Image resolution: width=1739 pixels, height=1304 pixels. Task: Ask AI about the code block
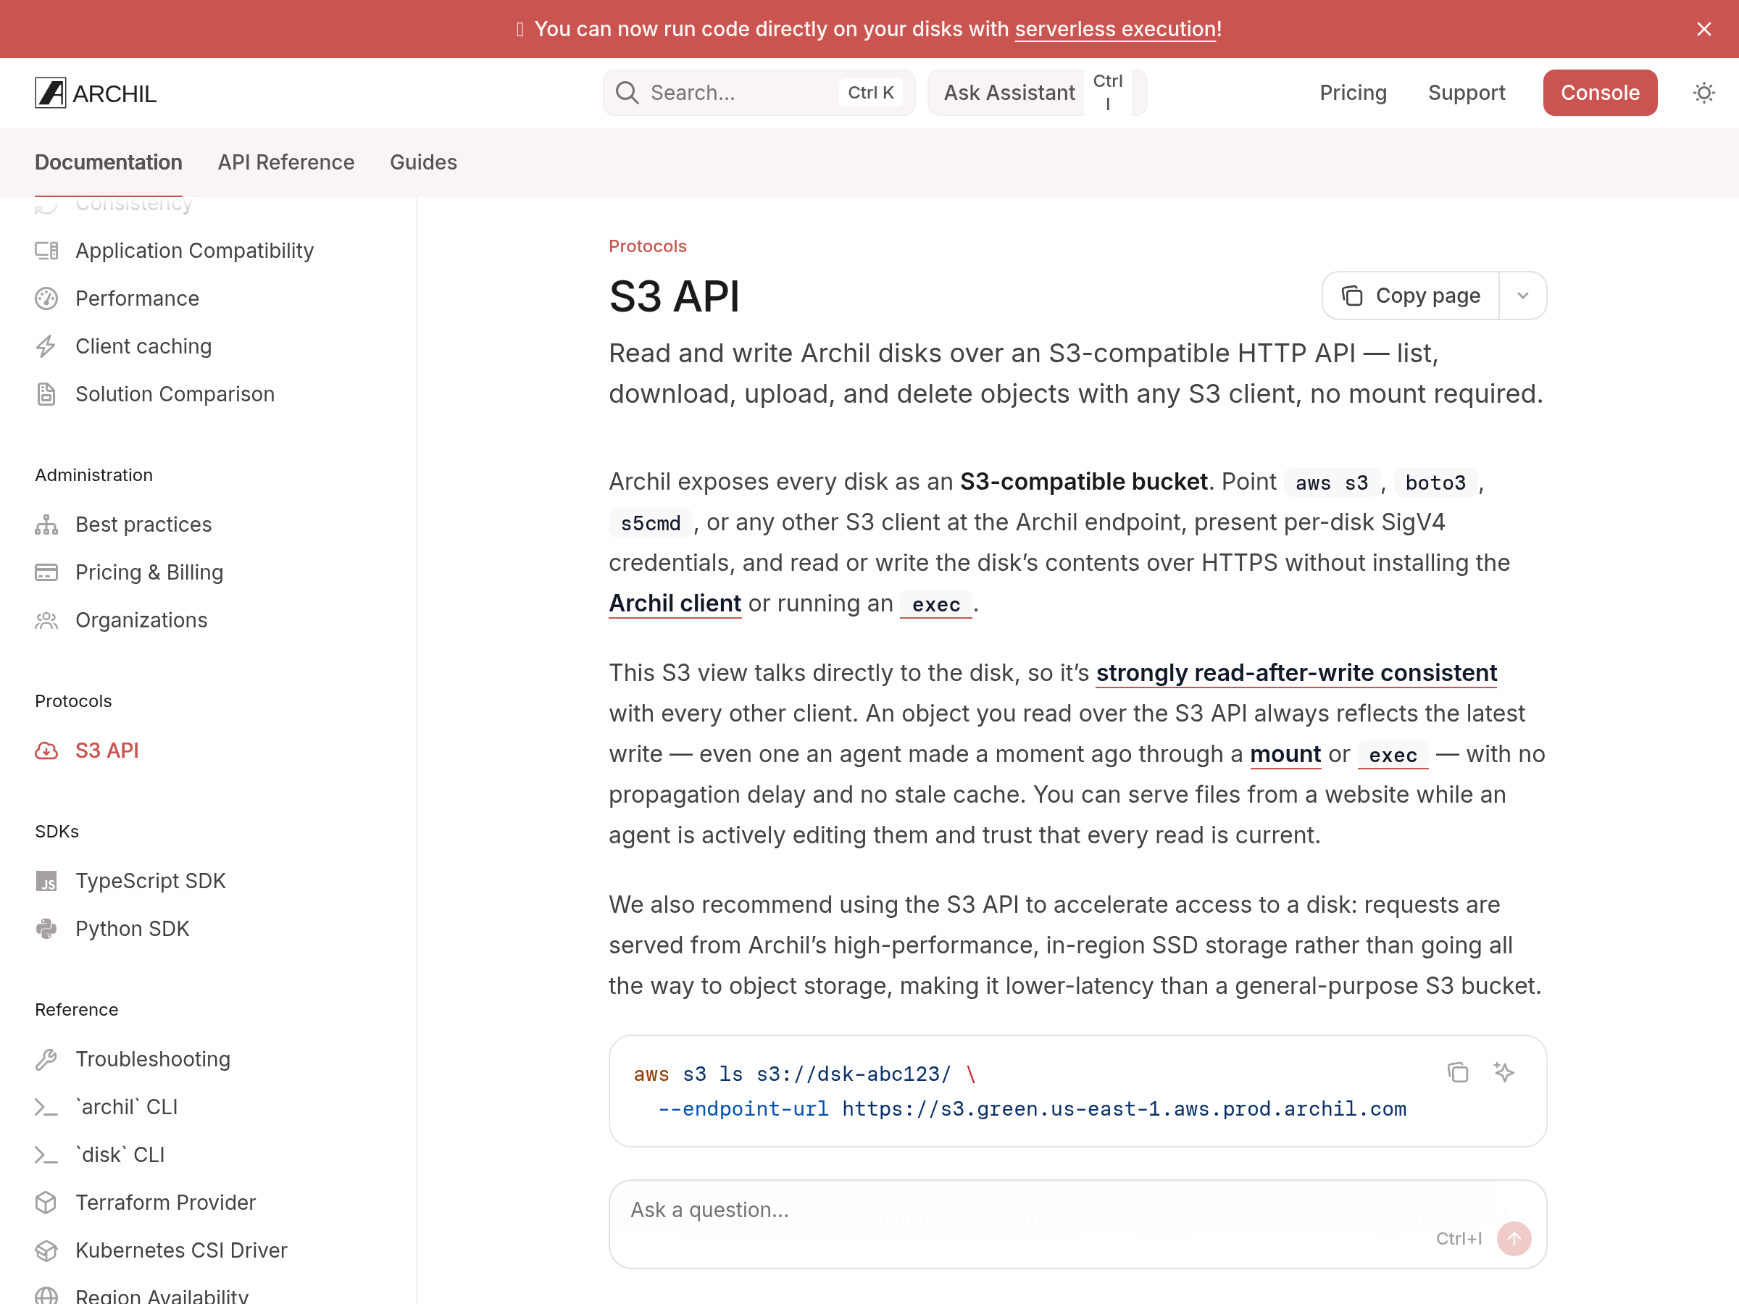coord(1504,1074)
